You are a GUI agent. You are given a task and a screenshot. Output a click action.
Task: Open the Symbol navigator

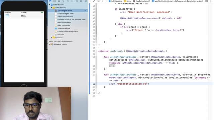[x=59, y=1]
